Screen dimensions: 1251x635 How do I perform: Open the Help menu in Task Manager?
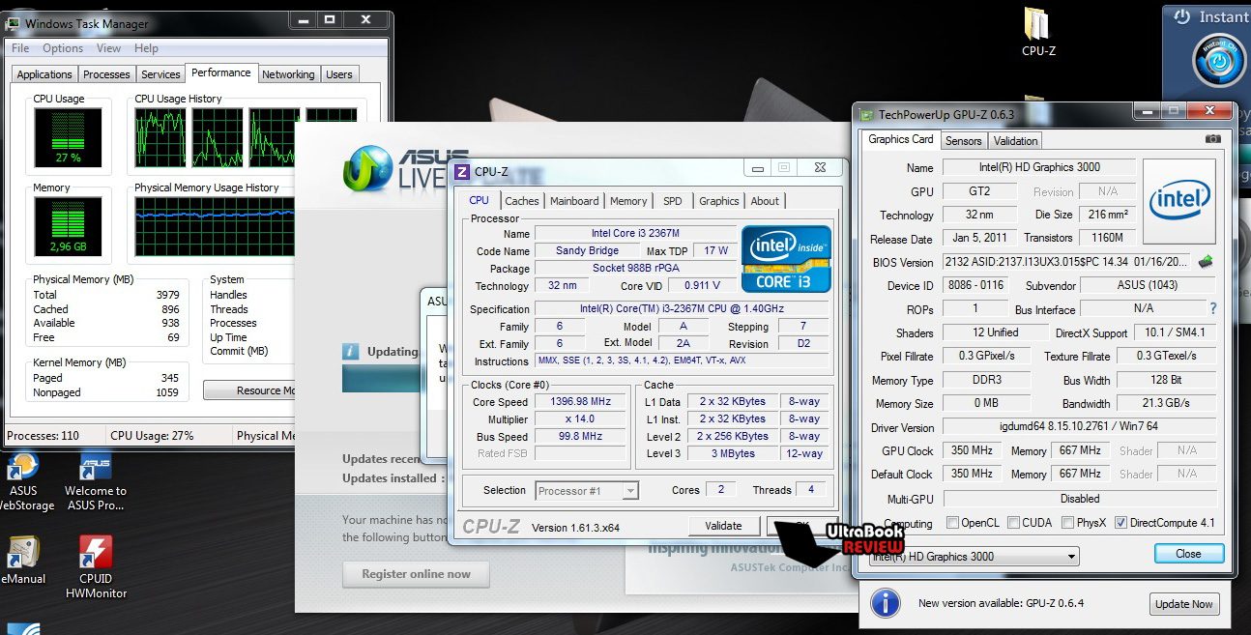pos(146,48)
